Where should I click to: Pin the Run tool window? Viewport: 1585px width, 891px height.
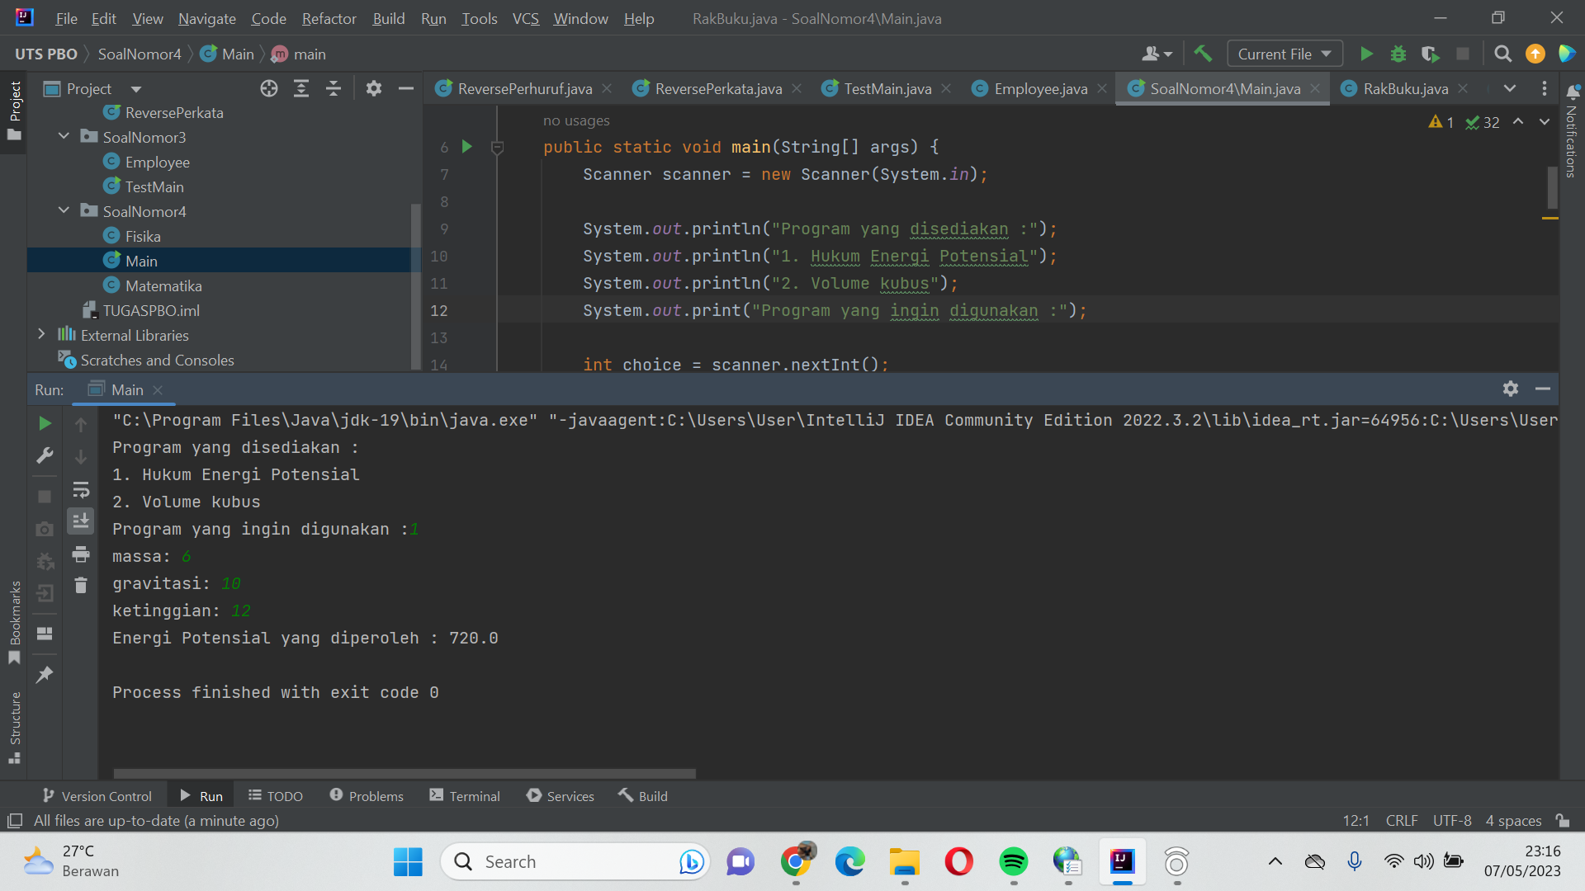[x=45, y=675]
